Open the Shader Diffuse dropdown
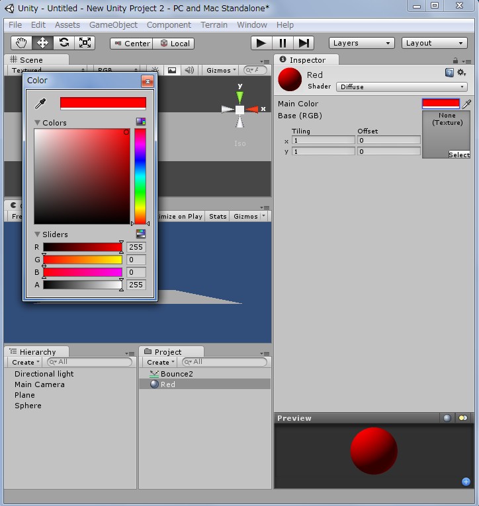The height and width of the screenshot is (506, 479). 402,87
